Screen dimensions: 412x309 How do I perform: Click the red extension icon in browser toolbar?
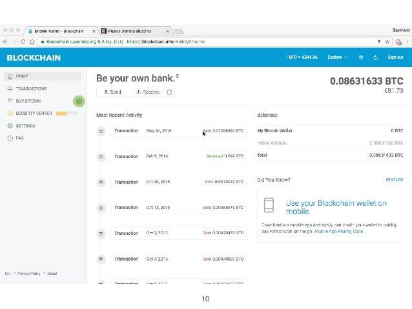[x=398, y=42]
